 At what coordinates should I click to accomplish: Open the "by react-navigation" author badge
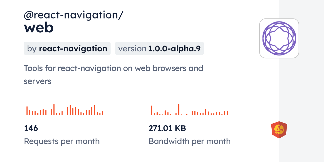tap(67, 48)
